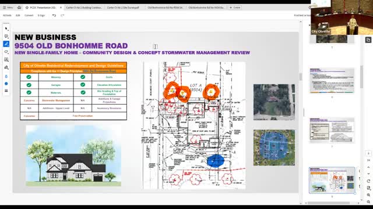Go to previous page arrow
The height and width of the screenshot is (209, 373).
pyautogui.click(x=368, y=167)
